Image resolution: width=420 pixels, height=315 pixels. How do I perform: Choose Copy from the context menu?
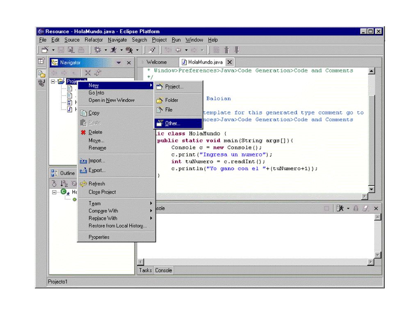pyautogui.click(x=116, y=113)
